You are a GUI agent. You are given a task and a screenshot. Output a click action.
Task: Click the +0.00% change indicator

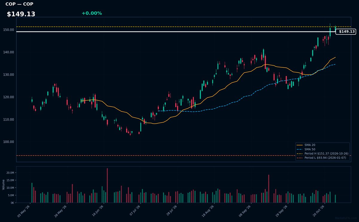click(x=92, y=13)
